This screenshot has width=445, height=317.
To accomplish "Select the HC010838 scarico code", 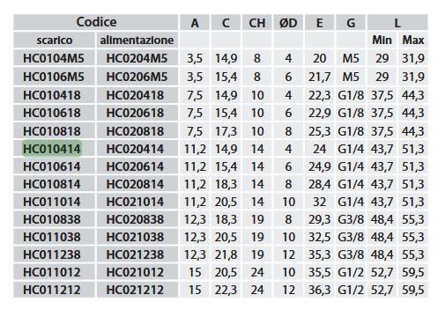I will [52, 219].
